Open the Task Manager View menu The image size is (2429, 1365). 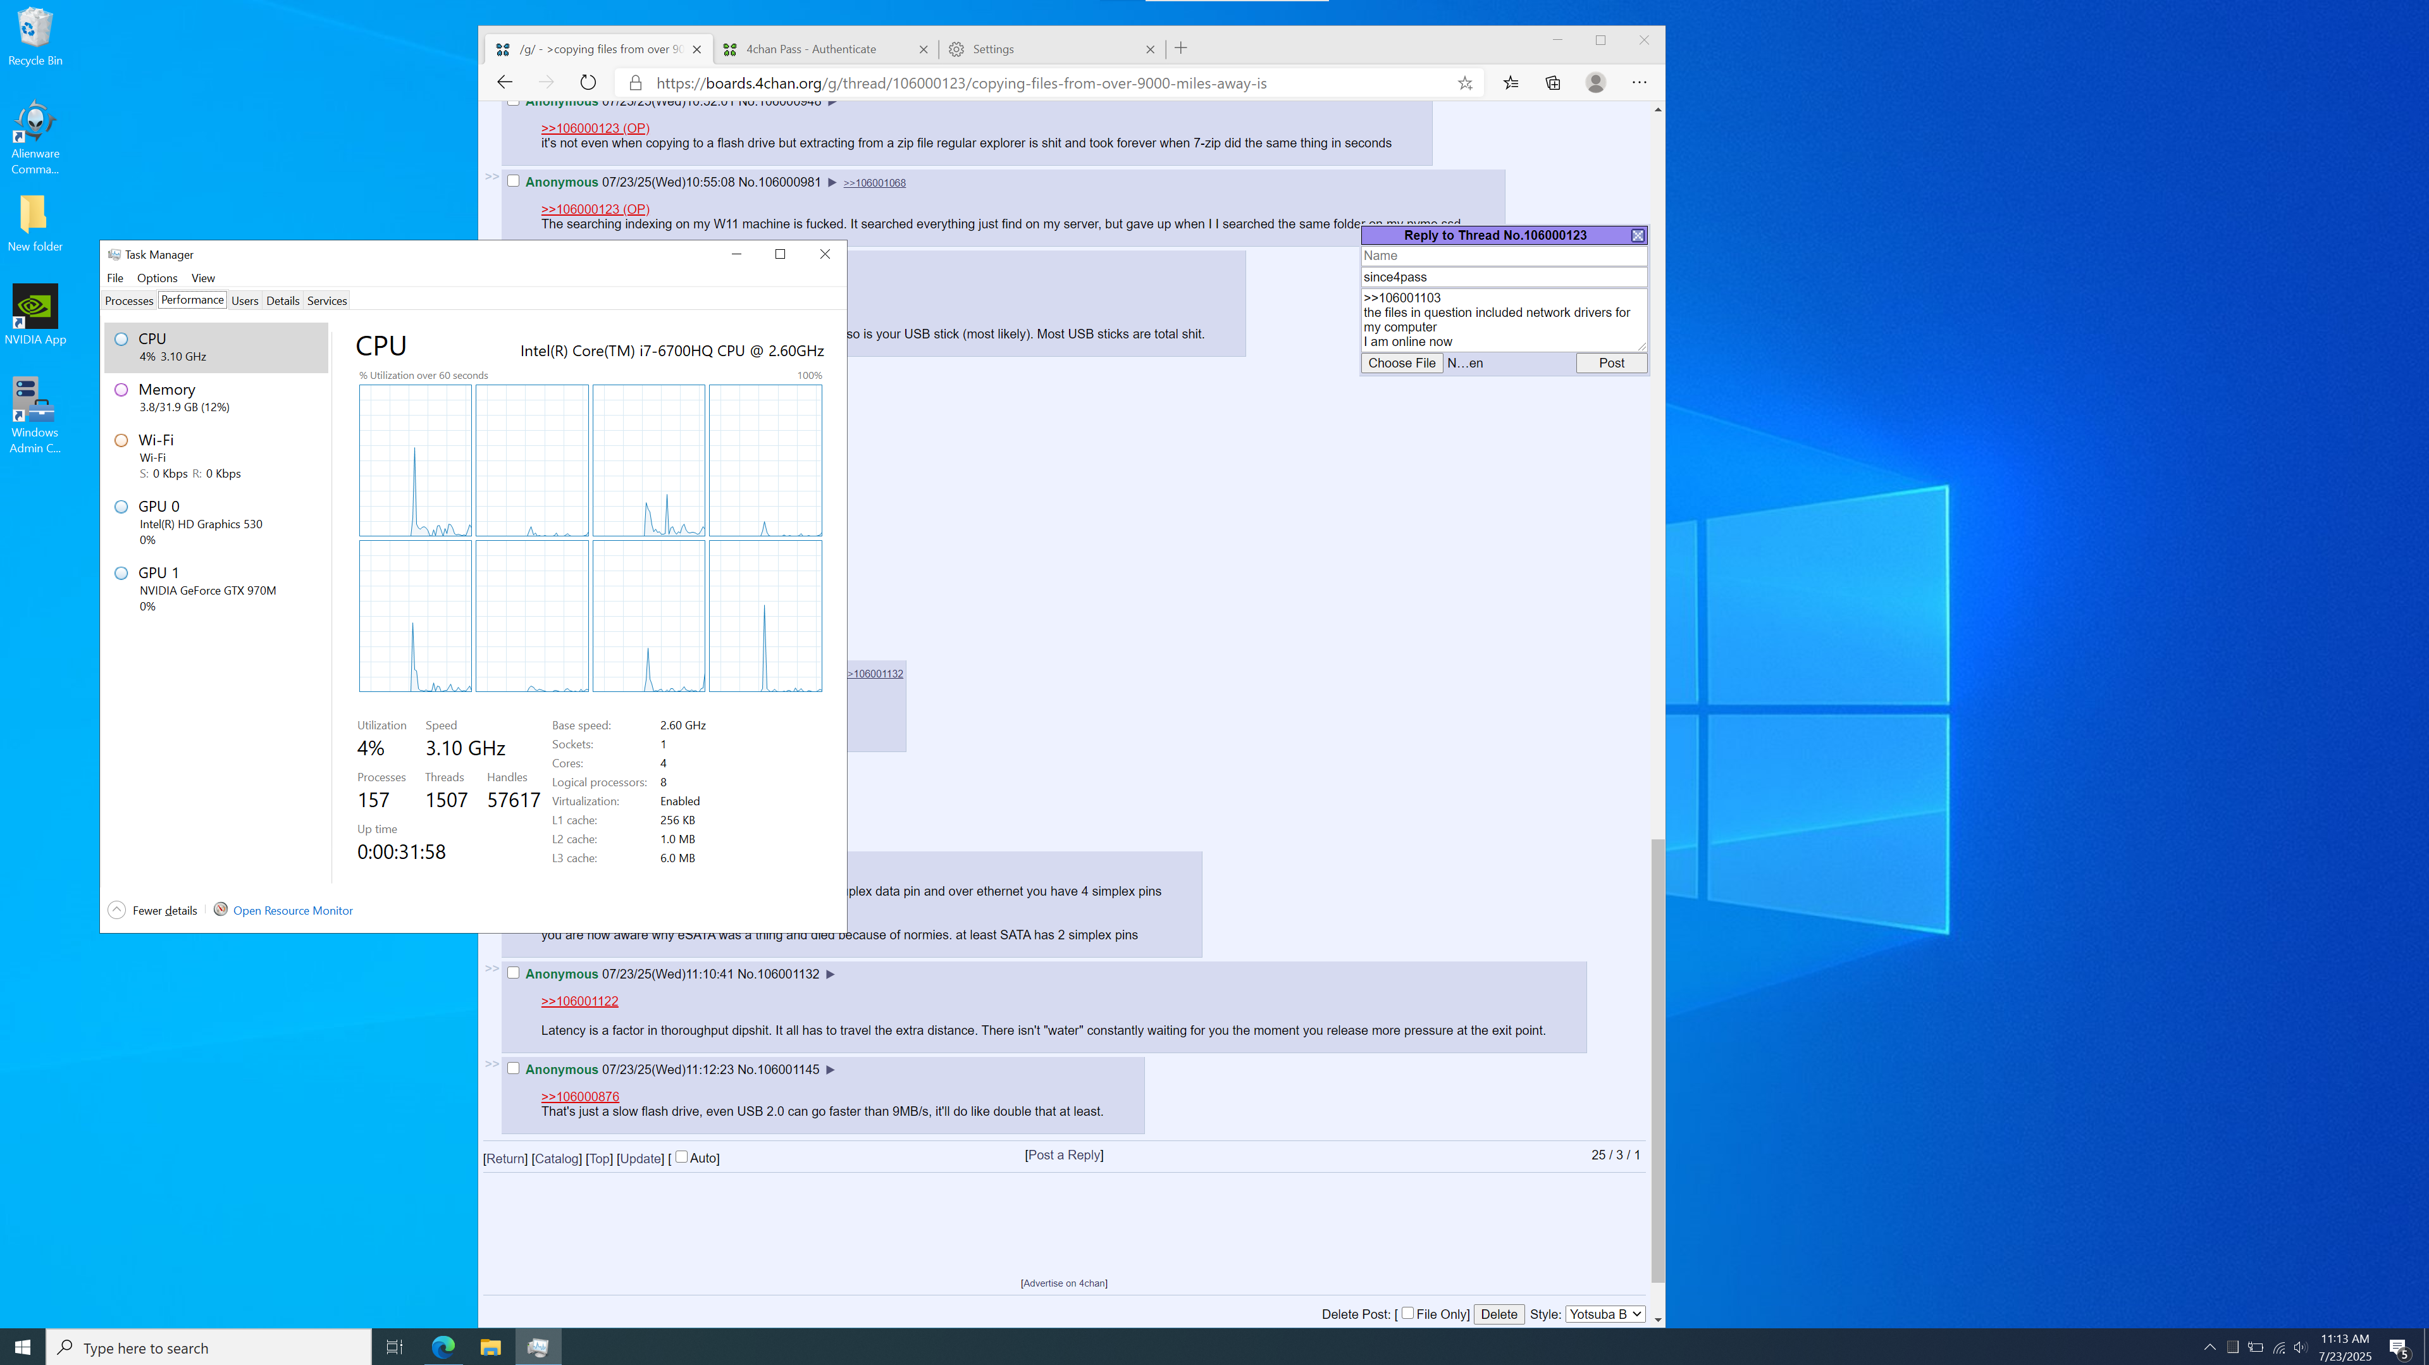point(202,278)
